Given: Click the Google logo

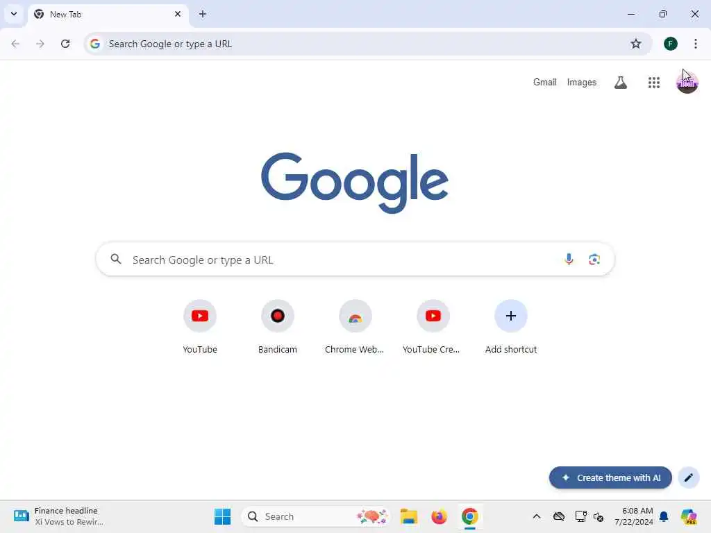Looking at the screenshot, I should click(355, 183).
